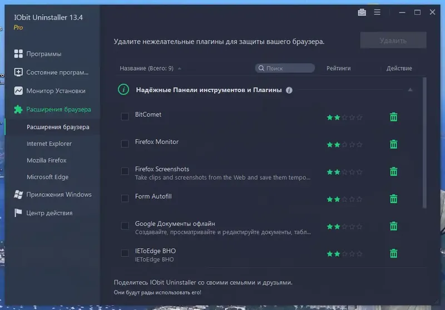The image size is (445, 310).
Task: Click Firefox Monitor star rating
Action: click(344, 145)
